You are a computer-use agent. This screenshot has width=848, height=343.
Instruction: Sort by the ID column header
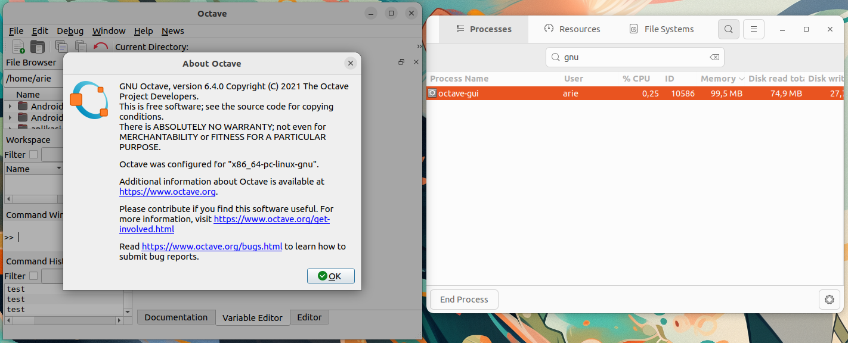tap(670, 79)
